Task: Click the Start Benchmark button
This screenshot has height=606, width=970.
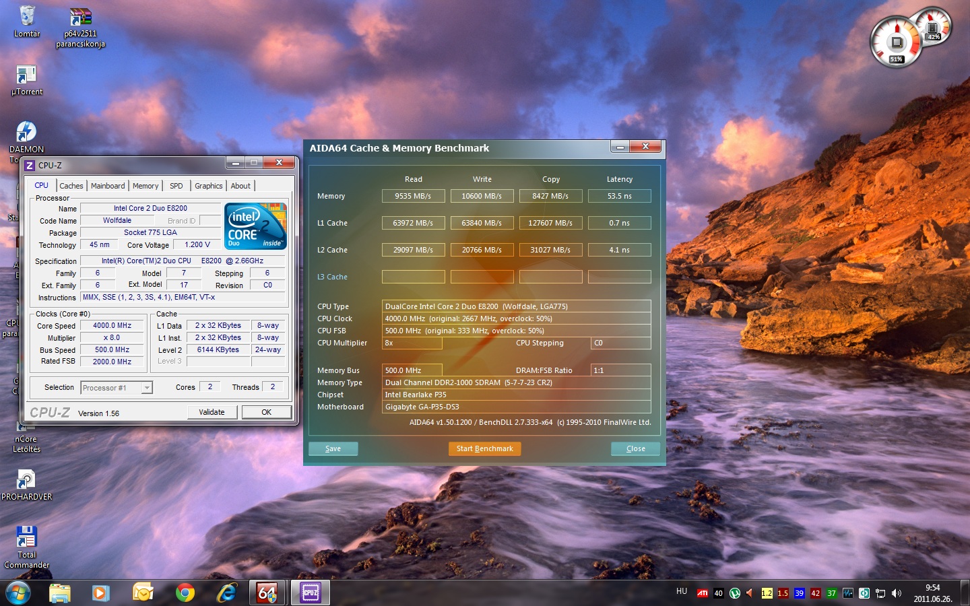Action: click(x=485, y=448)
